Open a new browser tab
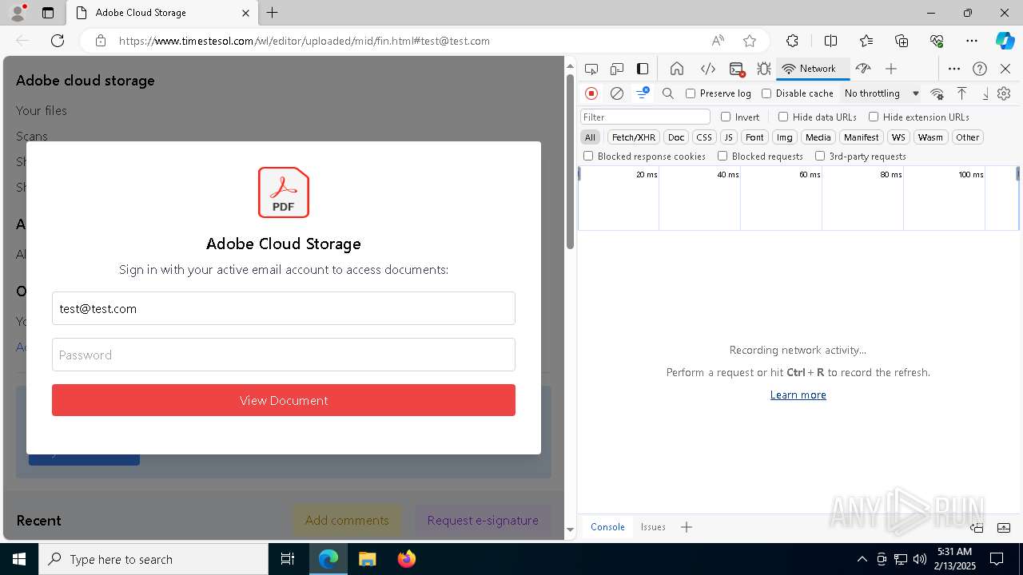1023x575 pixels. click(x=273, y=13)
